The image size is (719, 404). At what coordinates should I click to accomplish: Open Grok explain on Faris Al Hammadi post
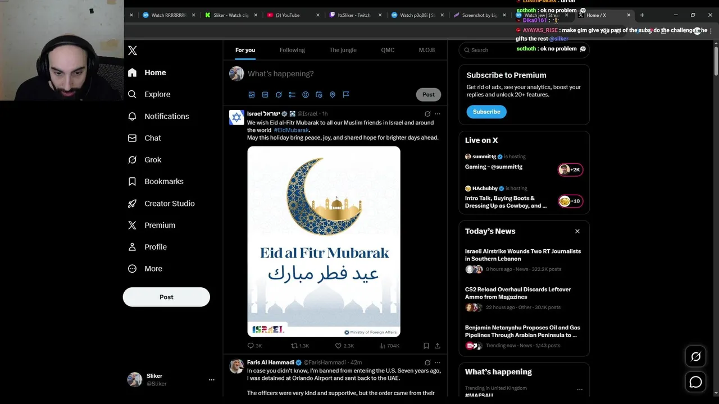click(427, 363)
